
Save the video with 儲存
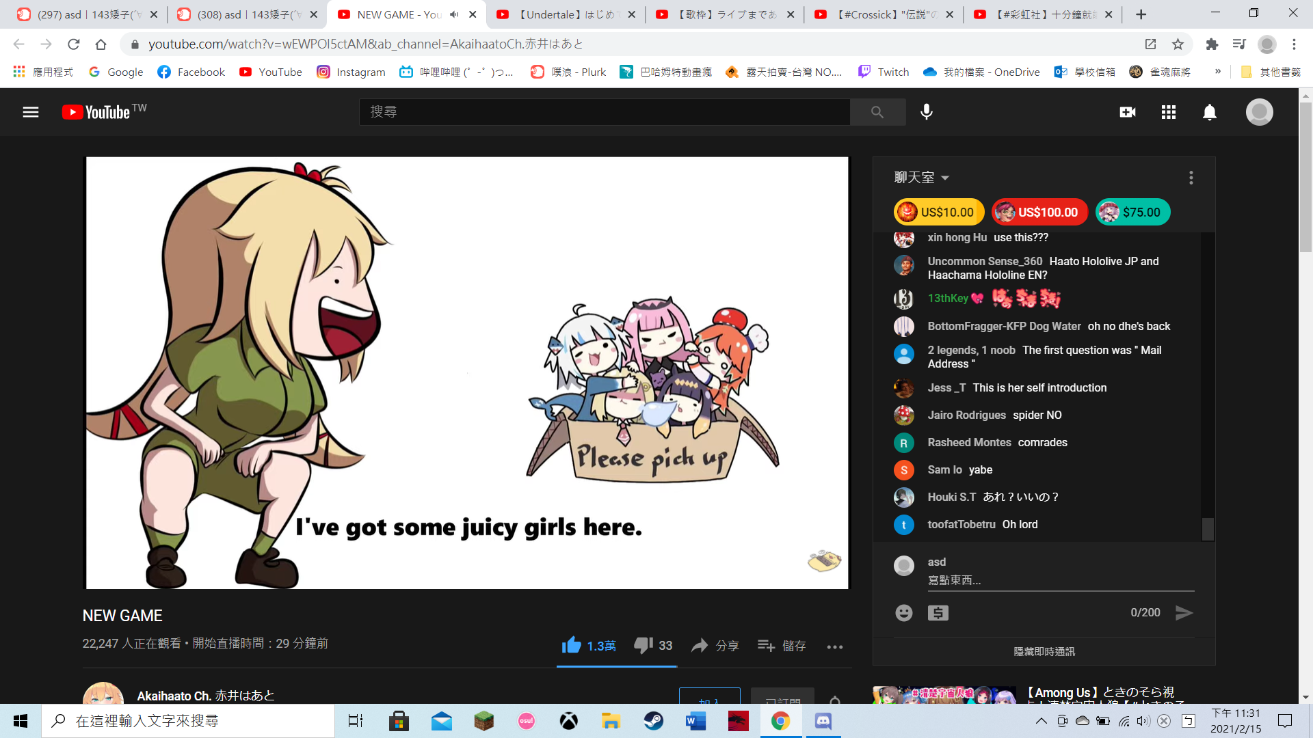click(782, 646)
